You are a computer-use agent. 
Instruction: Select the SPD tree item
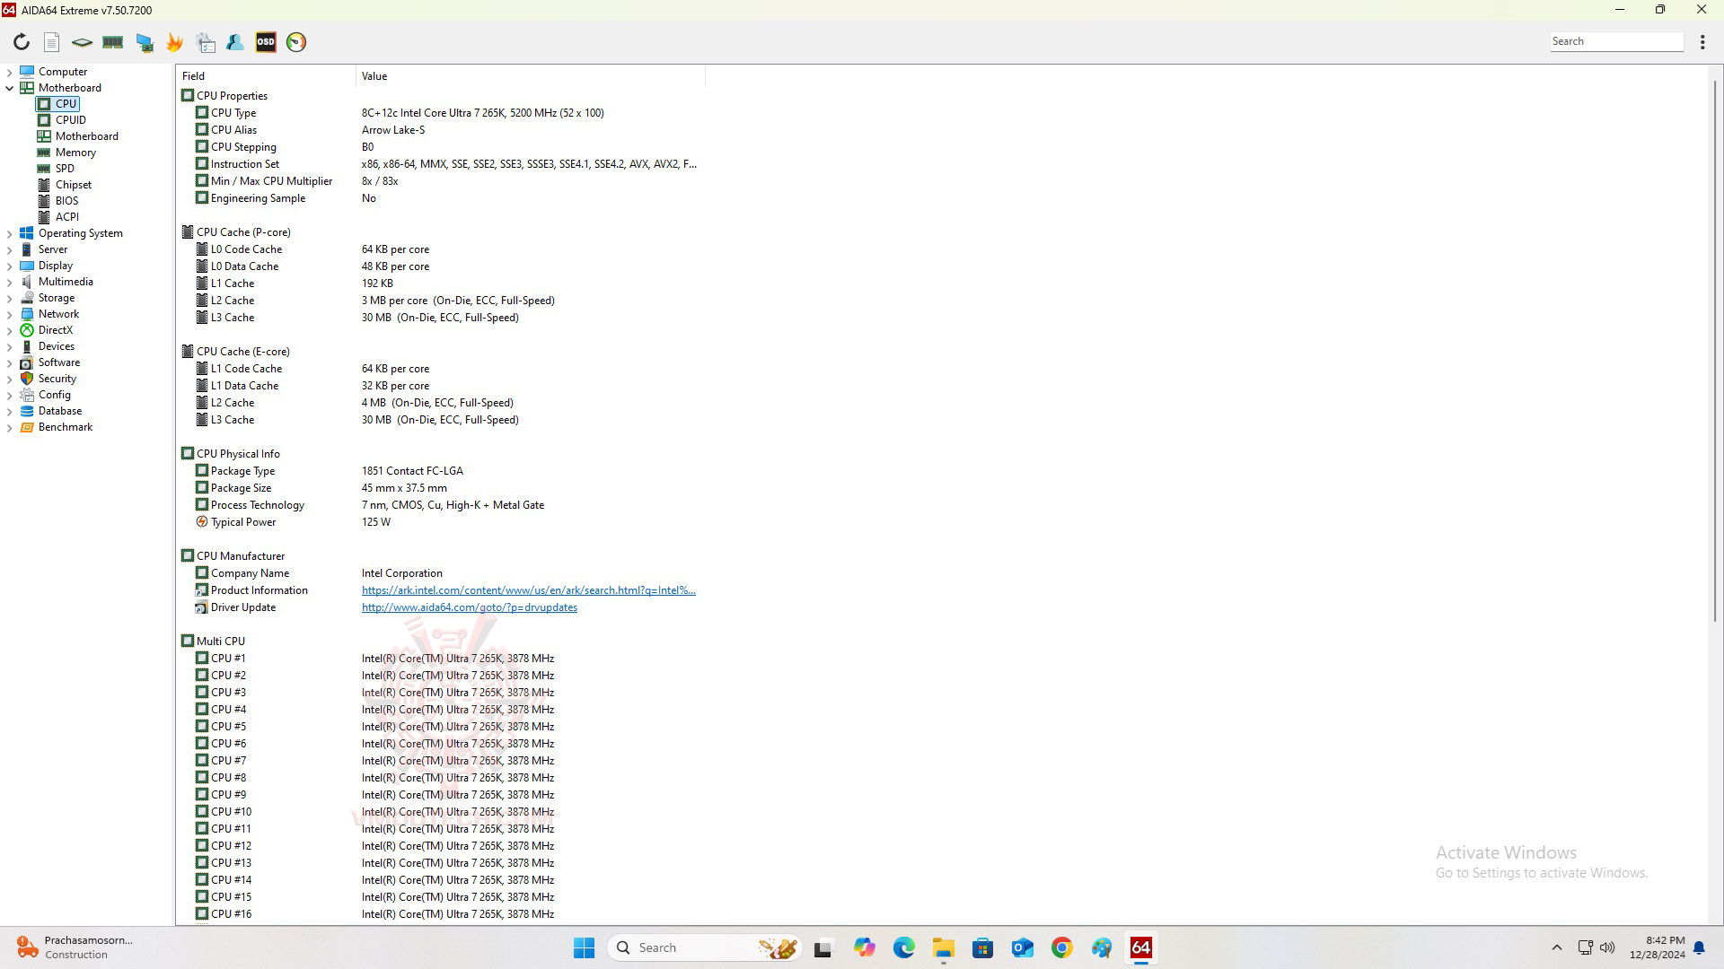coord(65,169)
